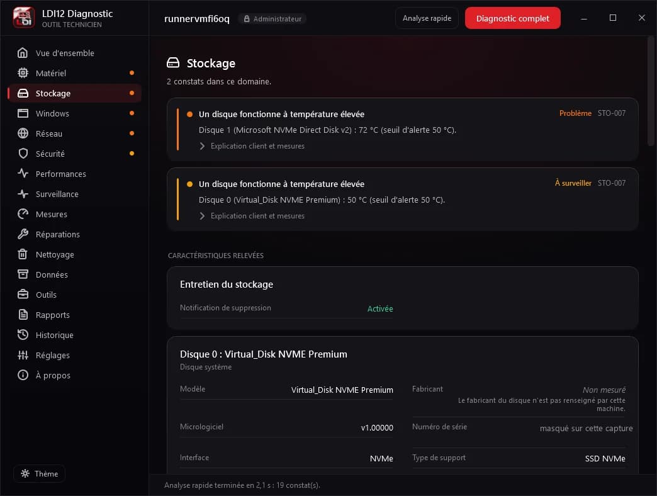The image size is (657, 496).
Task: Click the main content vertical scrollbar
Action: [x=650, y=91]
